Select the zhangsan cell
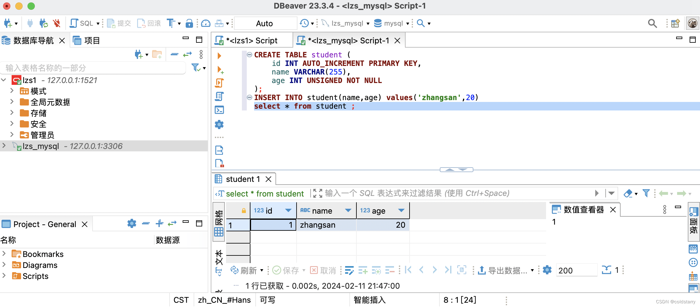 point(326,225)
